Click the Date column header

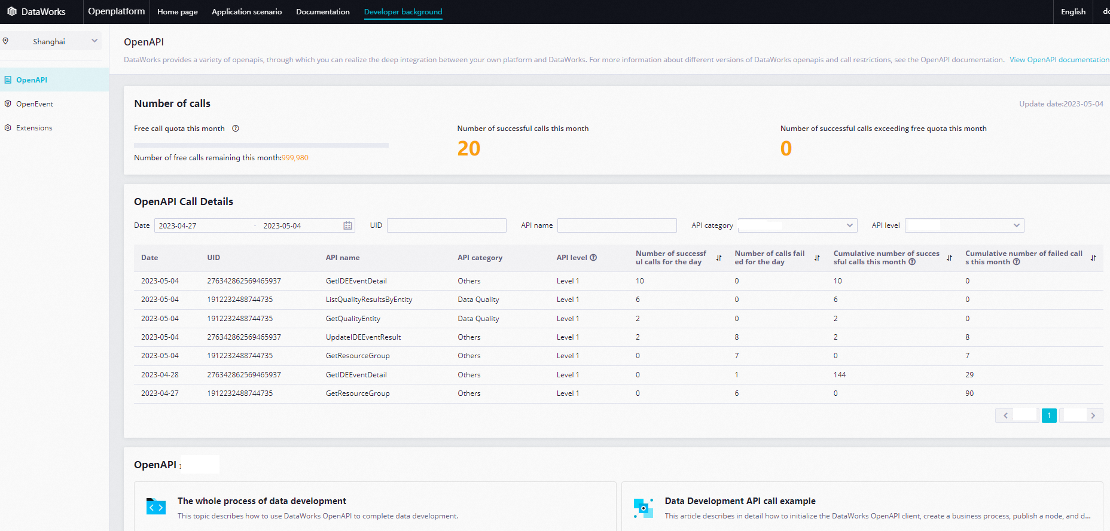coord(150,258)
